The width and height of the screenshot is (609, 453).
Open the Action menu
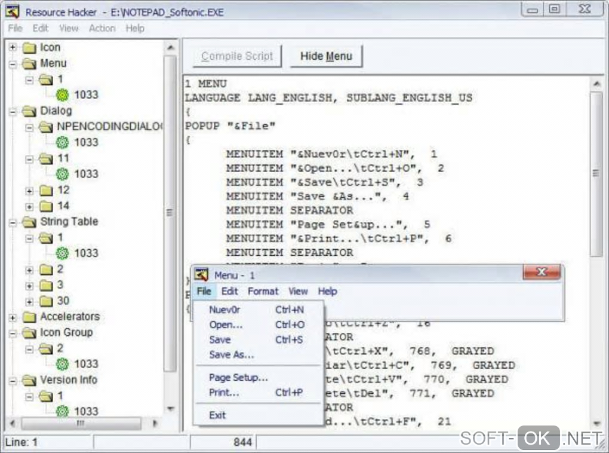102,28
